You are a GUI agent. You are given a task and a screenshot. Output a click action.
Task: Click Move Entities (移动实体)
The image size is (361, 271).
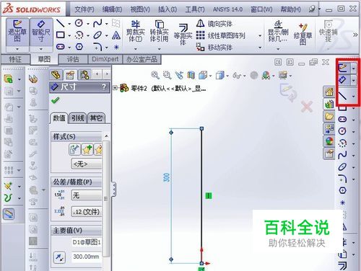coord(214,47)
